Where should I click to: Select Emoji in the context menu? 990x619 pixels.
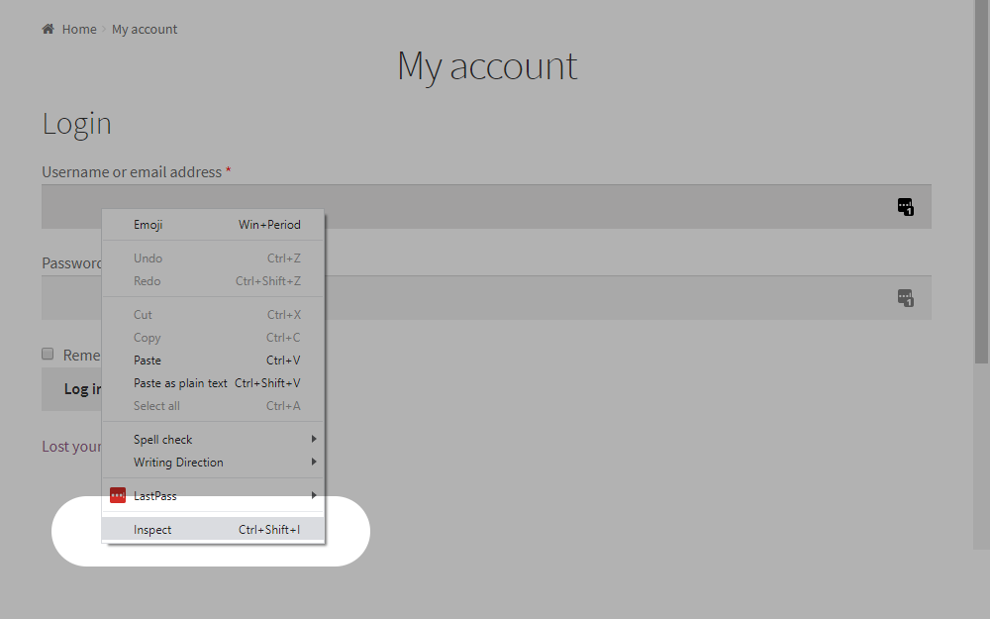213,224
